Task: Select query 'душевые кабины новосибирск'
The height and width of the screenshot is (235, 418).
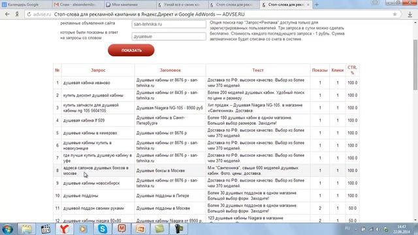Action: (91, 183)
